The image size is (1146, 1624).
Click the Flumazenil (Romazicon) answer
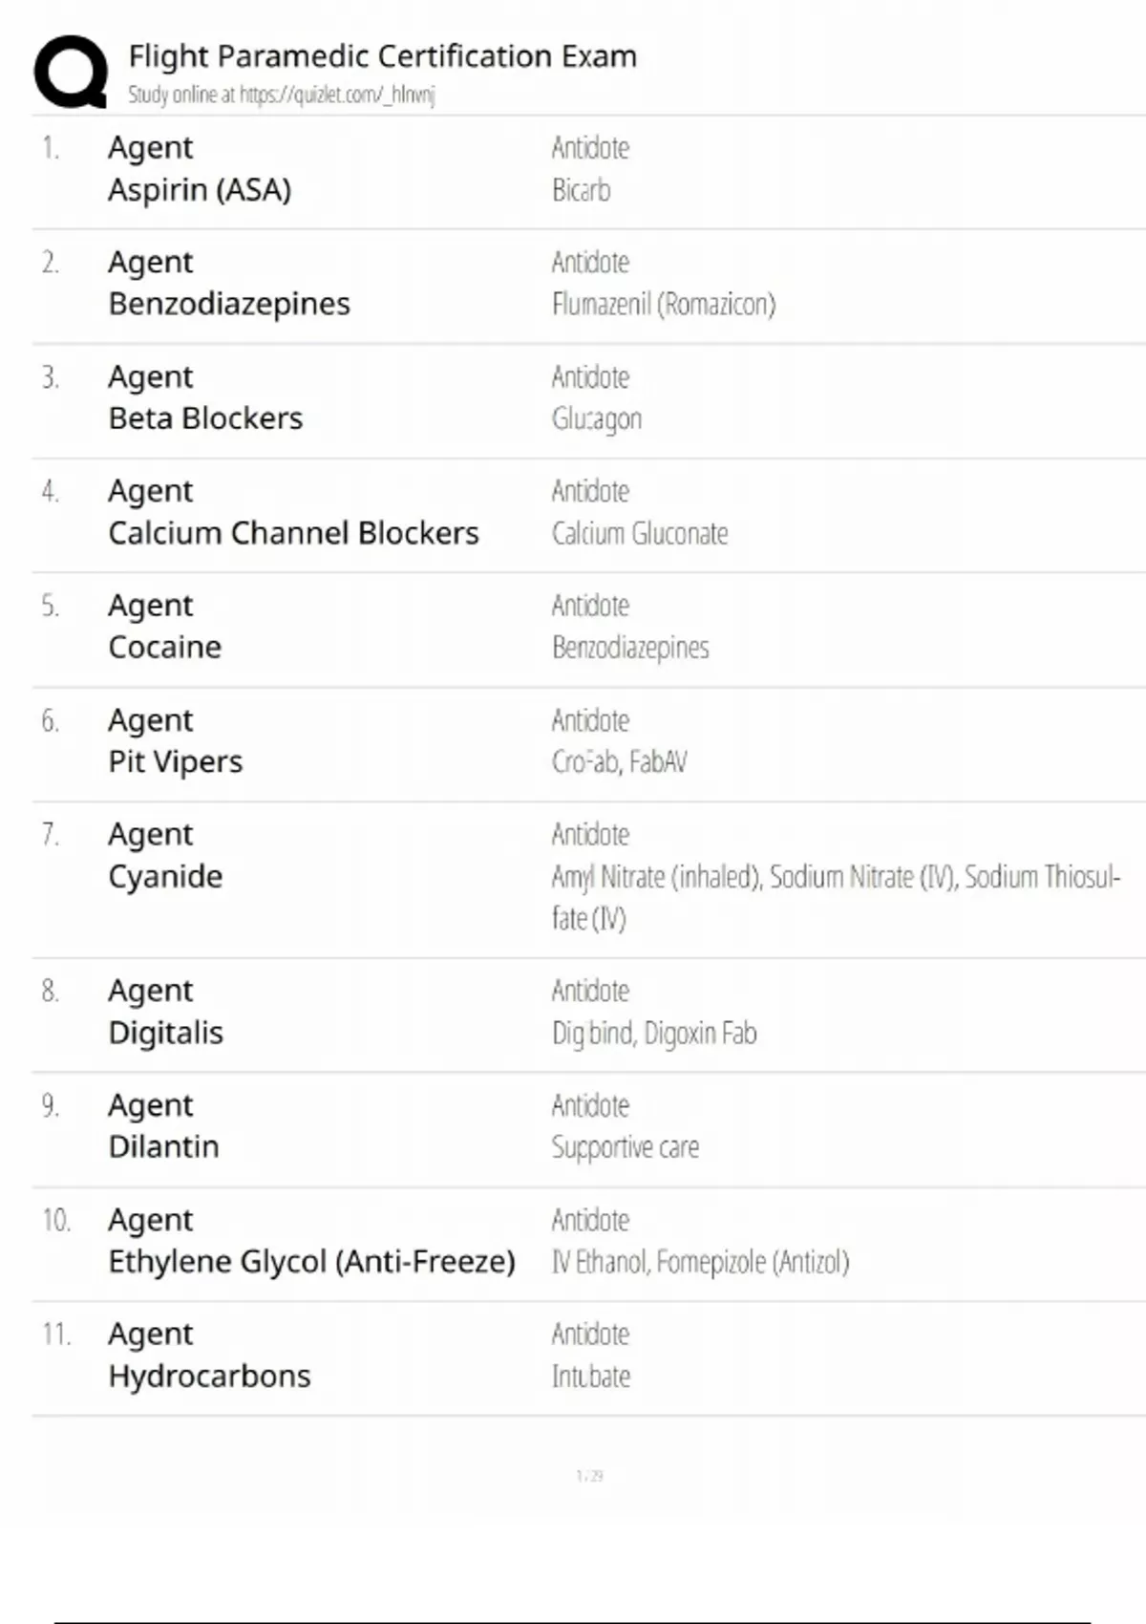click(664, 304)
